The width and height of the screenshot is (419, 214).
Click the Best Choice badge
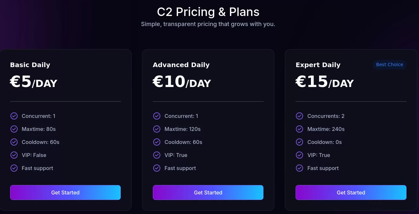(390, 64)
